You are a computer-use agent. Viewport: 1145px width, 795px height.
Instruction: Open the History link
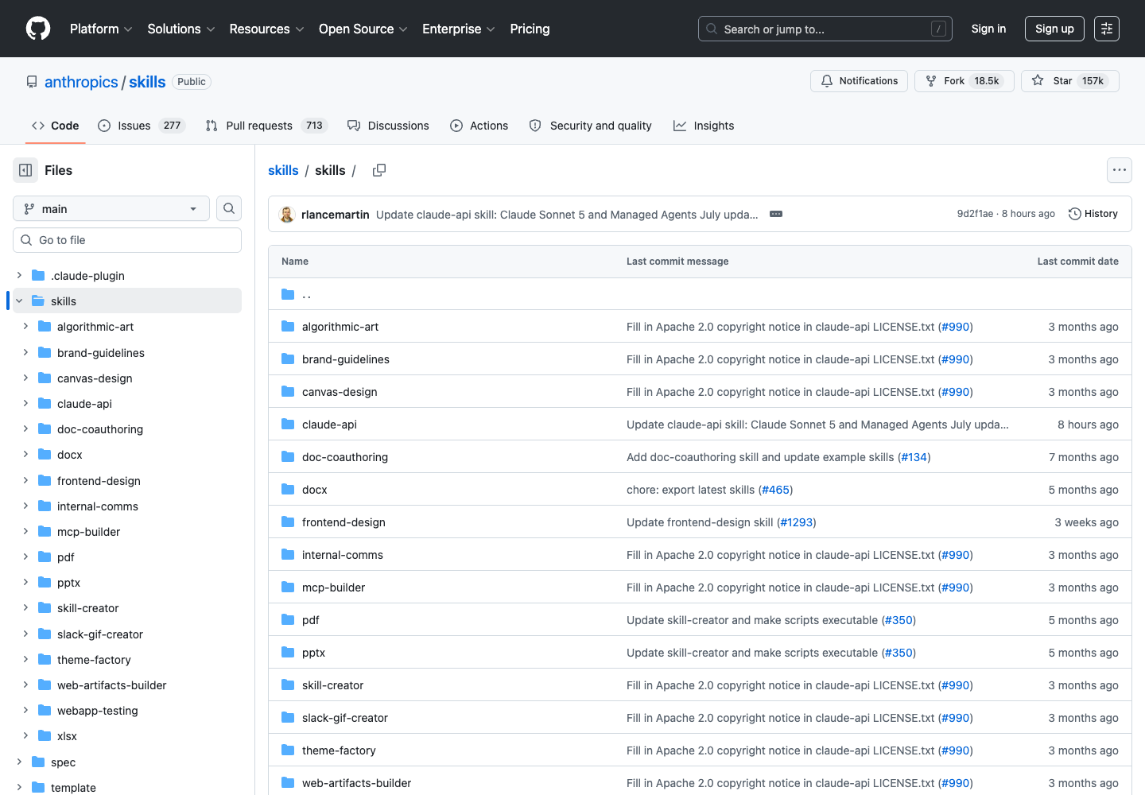pyautogui.click(x=1093, y=214)
